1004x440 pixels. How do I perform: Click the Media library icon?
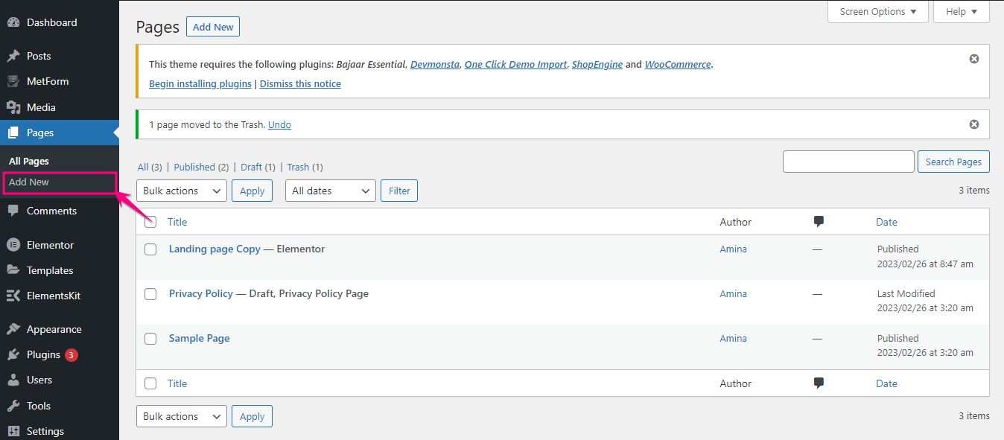[x=13, y=107]
